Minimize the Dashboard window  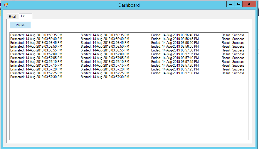(231, 4)
